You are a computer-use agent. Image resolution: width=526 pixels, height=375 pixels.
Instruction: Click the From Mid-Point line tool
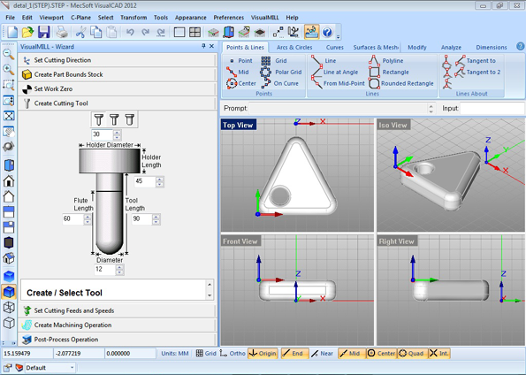point(338,84)
